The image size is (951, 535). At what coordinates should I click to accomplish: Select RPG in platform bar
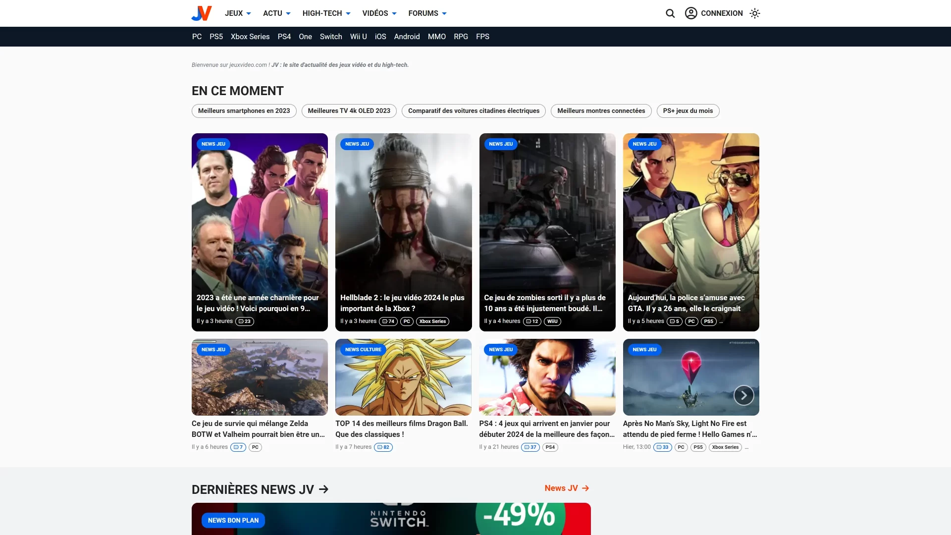(461, 37)
